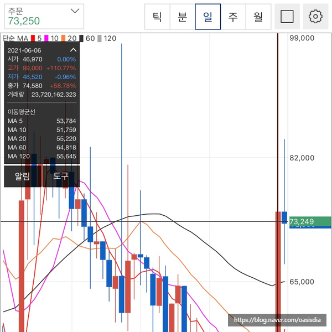Click the magenta MA 10 legend swatch

coord(46,38)
